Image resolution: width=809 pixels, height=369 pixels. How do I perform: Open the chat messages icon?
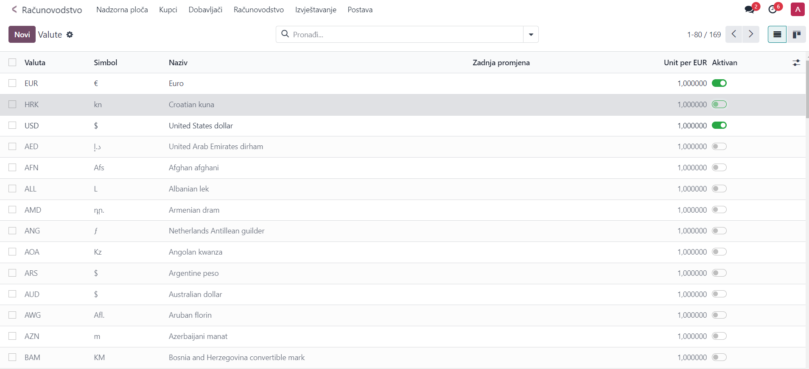tap(750, 9)
